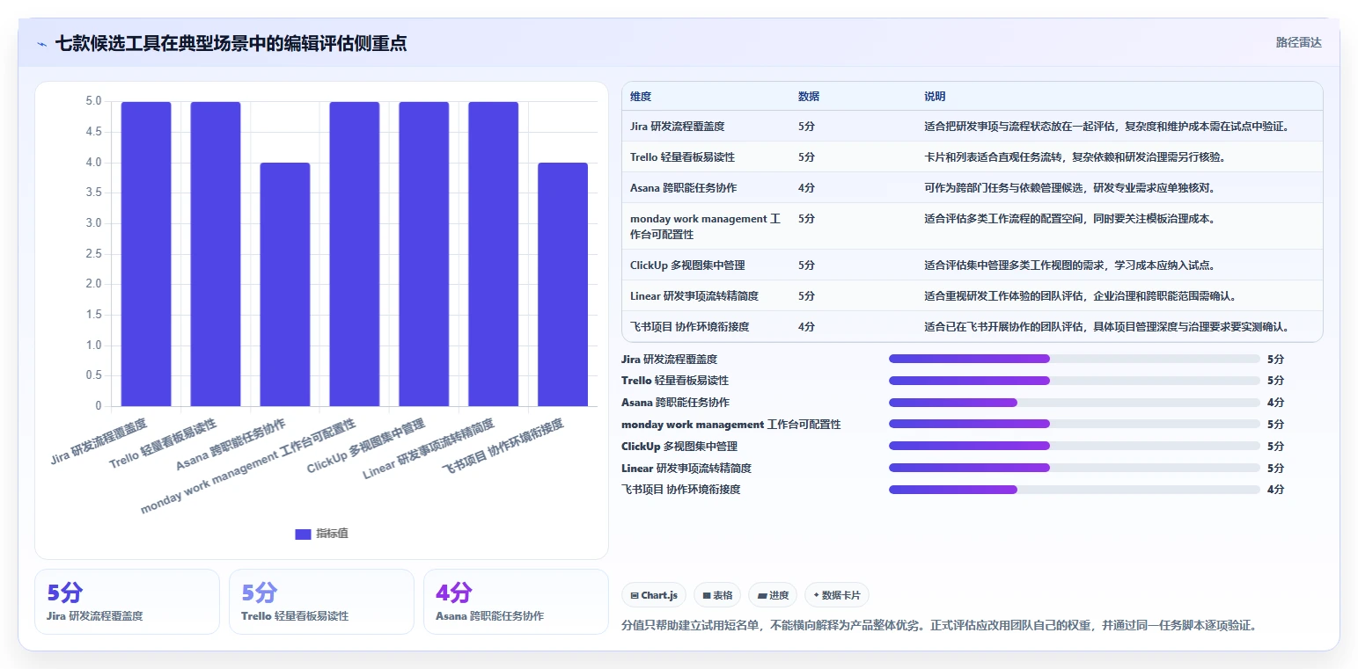1358x669 pixels.
Task: Click the 路径雷达 label in the header
Action: tap(1299, 42)
